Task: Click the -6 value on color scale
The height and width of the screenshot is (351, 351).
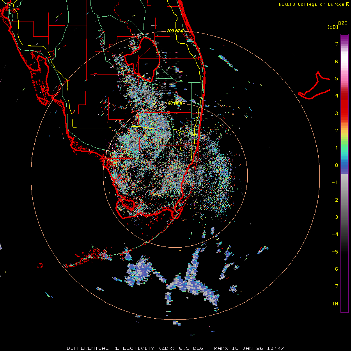Action: click(335, 269)
